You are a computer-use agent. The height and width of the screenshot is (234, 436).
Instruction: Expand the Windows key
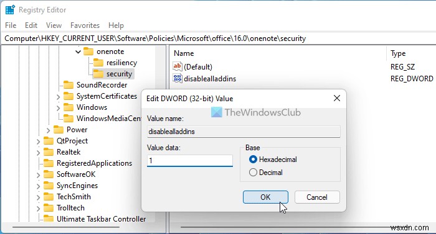pyautogui.click(x=58, y=108)
